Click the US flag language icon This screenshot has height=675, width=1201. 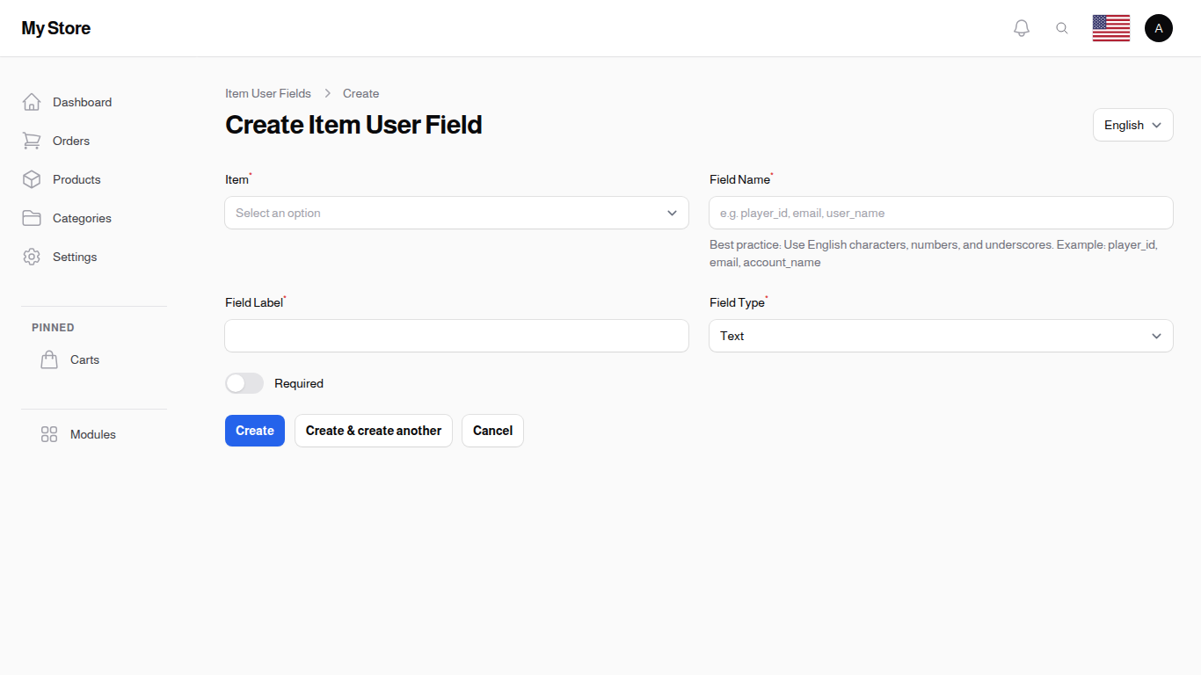pyautogui.click(x=1110, y=27)
